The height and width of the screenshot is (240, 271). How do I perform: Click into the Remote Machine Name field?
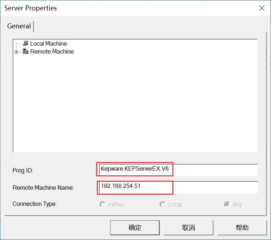pos(179,188)
